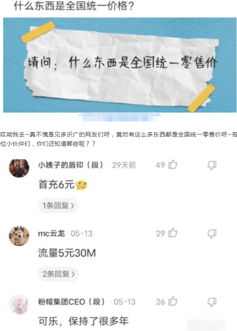Click the title 什么东西是全国统一价格？
Image resolution: width=237 pixels, height=331 pixels.
[74, 6]
